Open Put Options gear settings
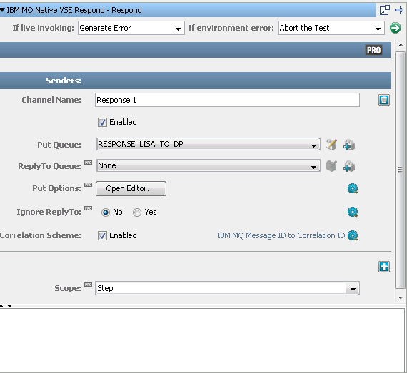This screenshot has height=373, width=407. pos(353,188)
